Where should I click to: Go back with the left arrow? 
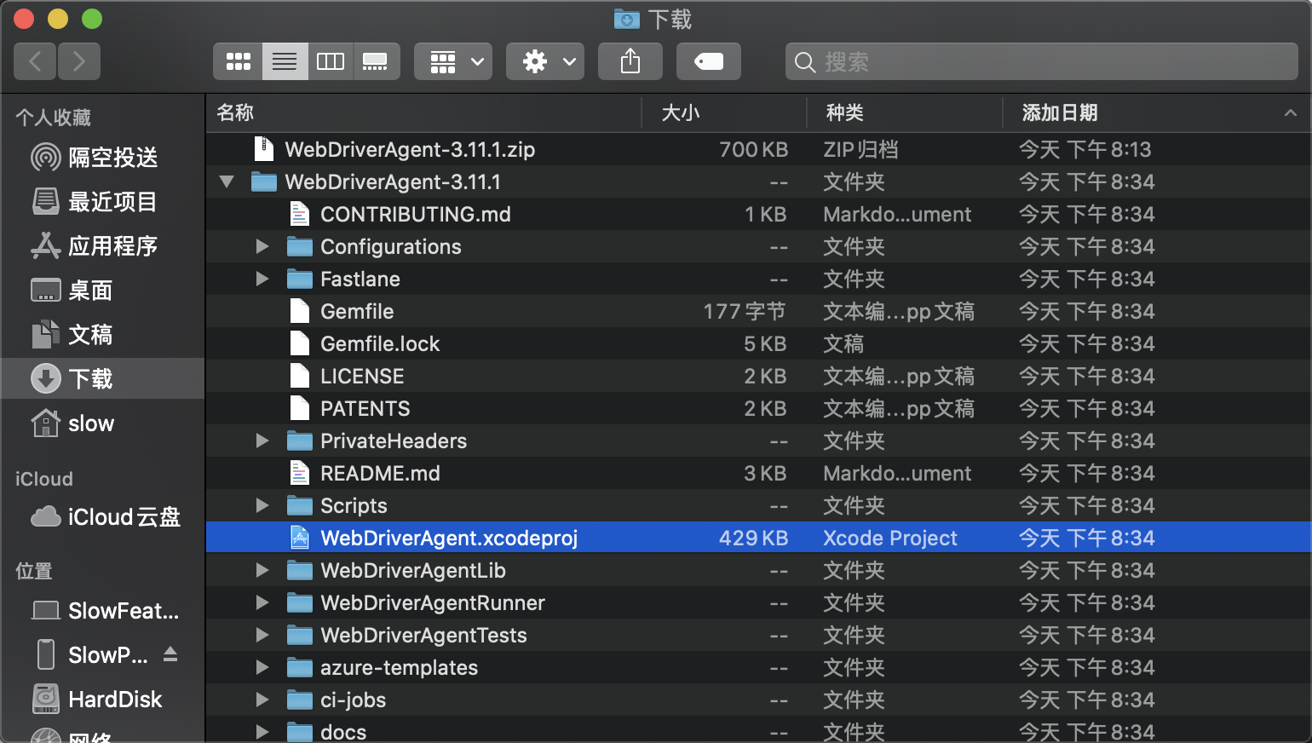[x=35, y=61]
